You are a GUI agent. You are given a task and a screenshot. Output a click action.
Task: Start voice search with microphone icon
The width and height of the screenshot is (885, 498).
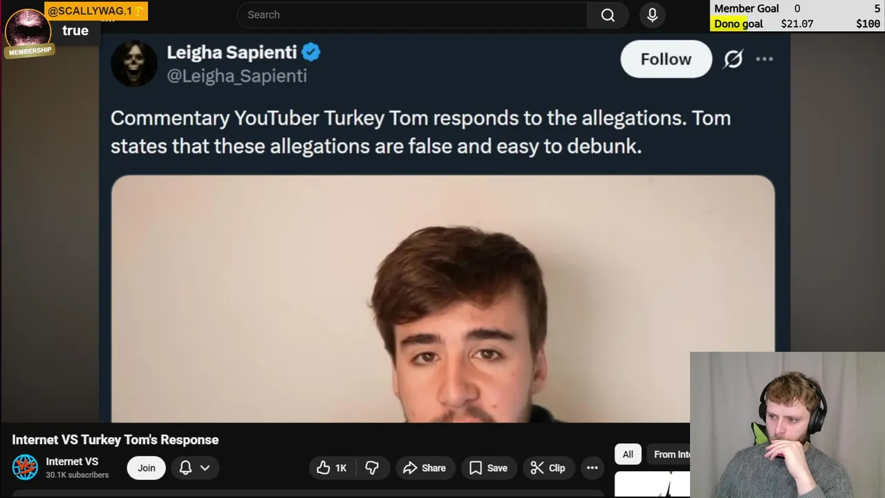coord(652,15)
